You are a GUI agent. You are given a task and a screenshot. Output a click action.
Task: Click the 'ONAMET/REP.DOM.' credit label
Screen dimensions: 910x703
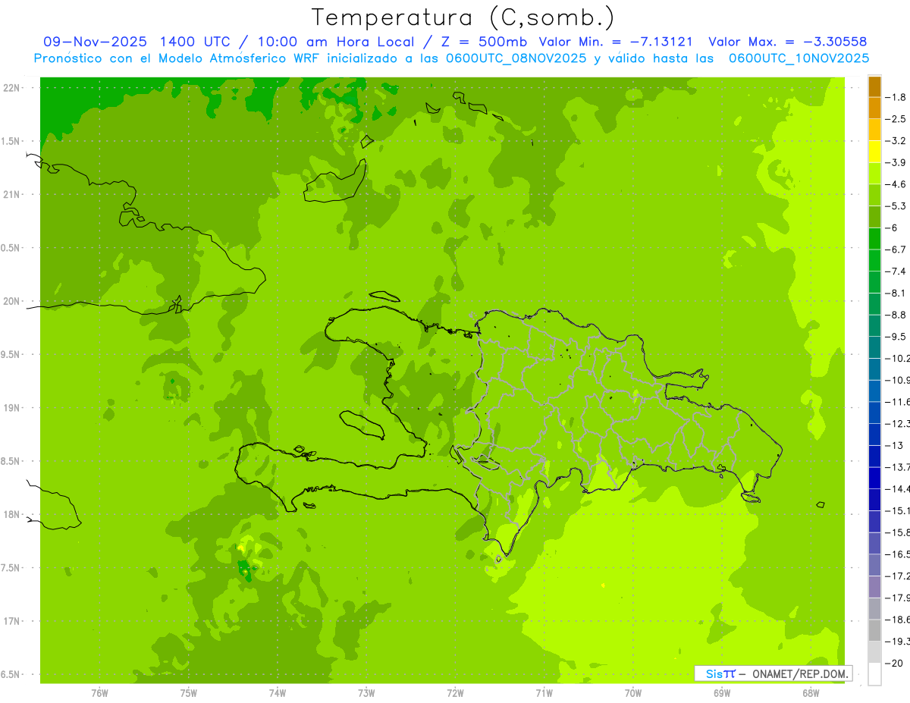click(x=800, y=673)
